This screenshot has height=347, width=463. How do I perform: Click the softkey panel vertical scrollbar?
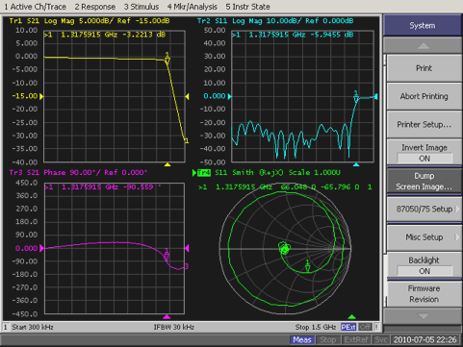click(385, 181)
